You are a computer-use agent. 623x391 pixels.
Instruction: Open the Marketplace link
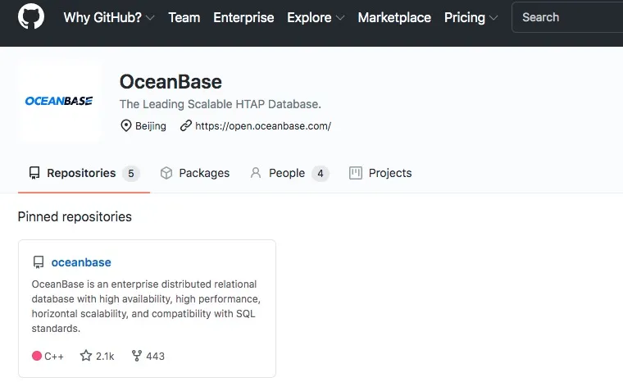(x=394, y=17)
